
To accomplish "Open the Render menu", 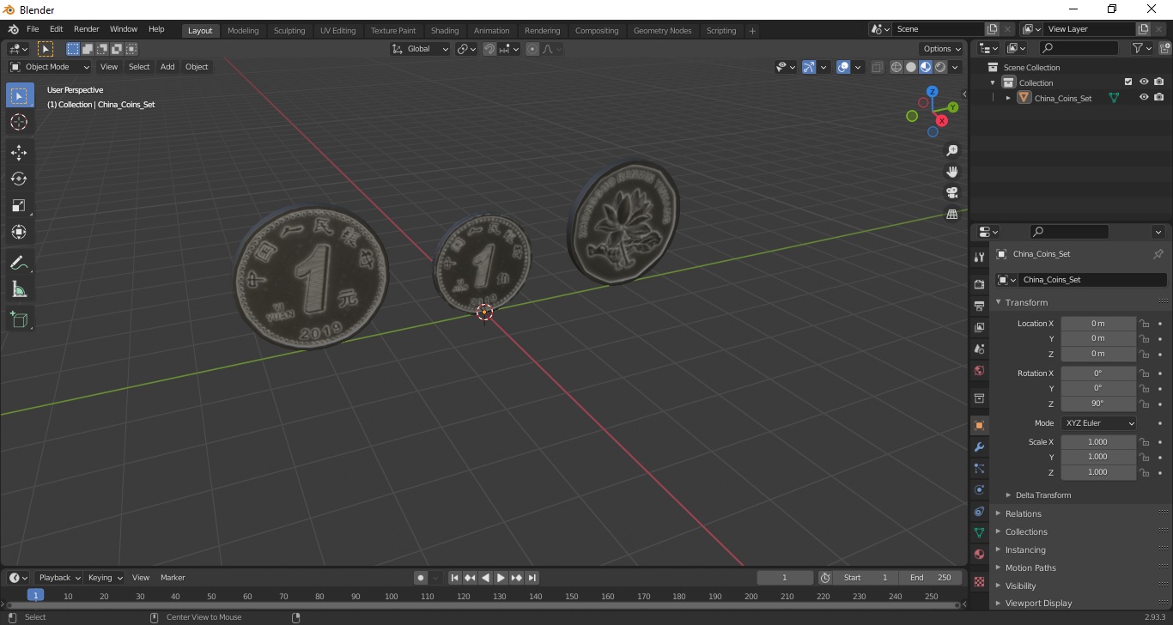I will tap(86, 29).
